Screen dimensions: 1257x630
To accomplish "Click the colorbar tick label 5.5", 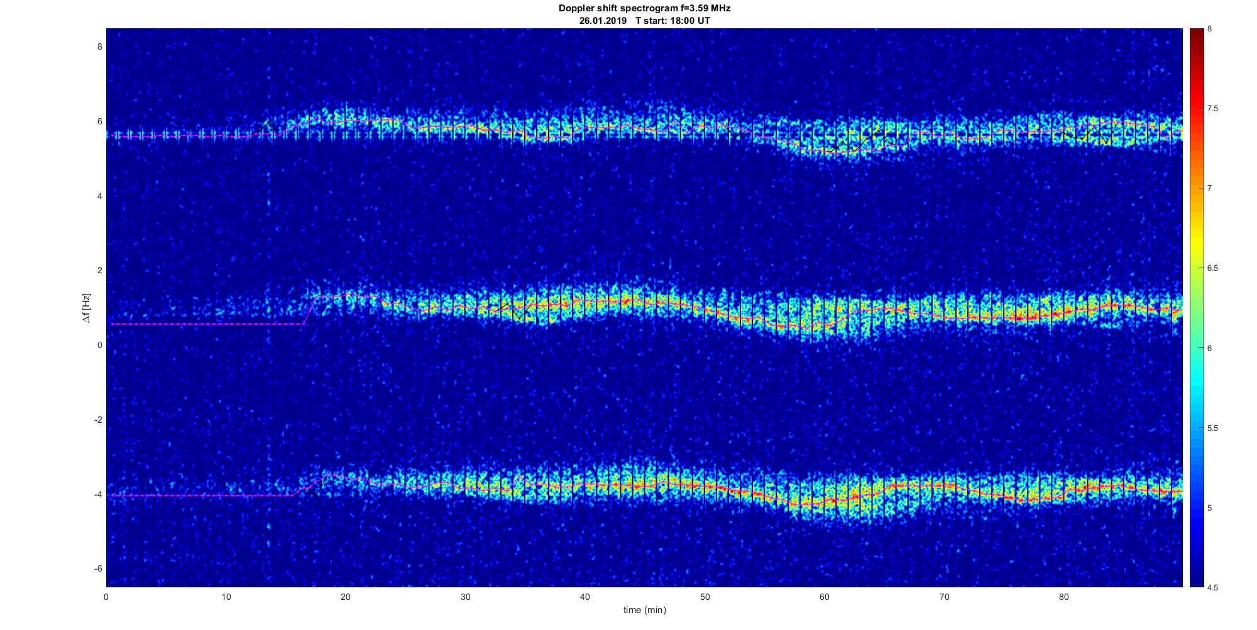I will click(x=1213, y=428).
